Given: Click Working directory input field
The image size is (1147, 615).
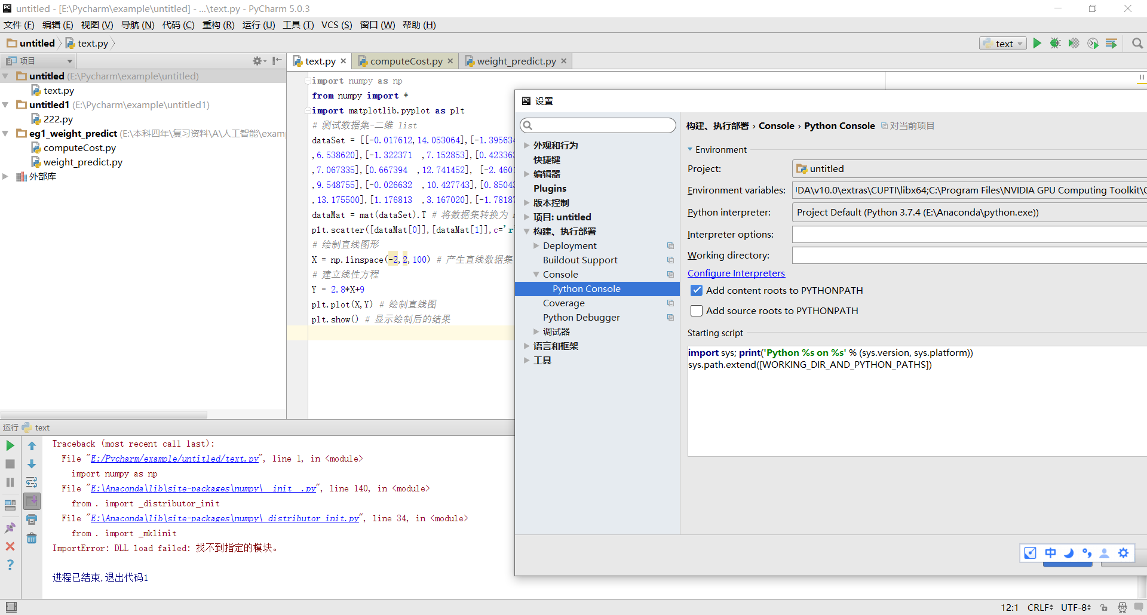Looking at the screenshot, I should point(969,256).
